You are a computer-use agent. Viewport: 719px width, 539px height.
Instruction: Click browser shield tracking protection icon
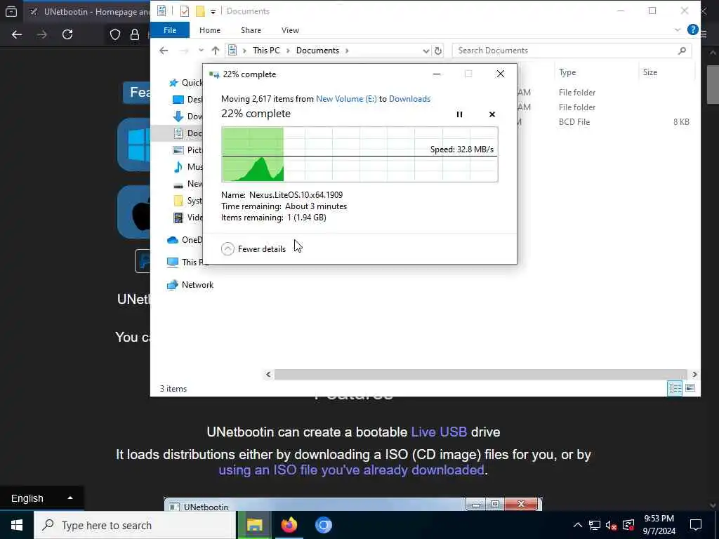tap(115, 34)
